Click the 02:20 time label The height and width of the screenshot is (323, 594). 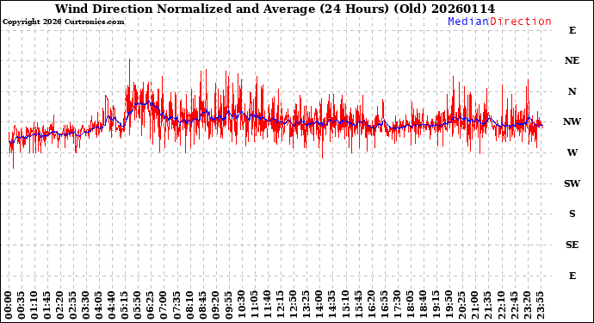coord(60,305)
